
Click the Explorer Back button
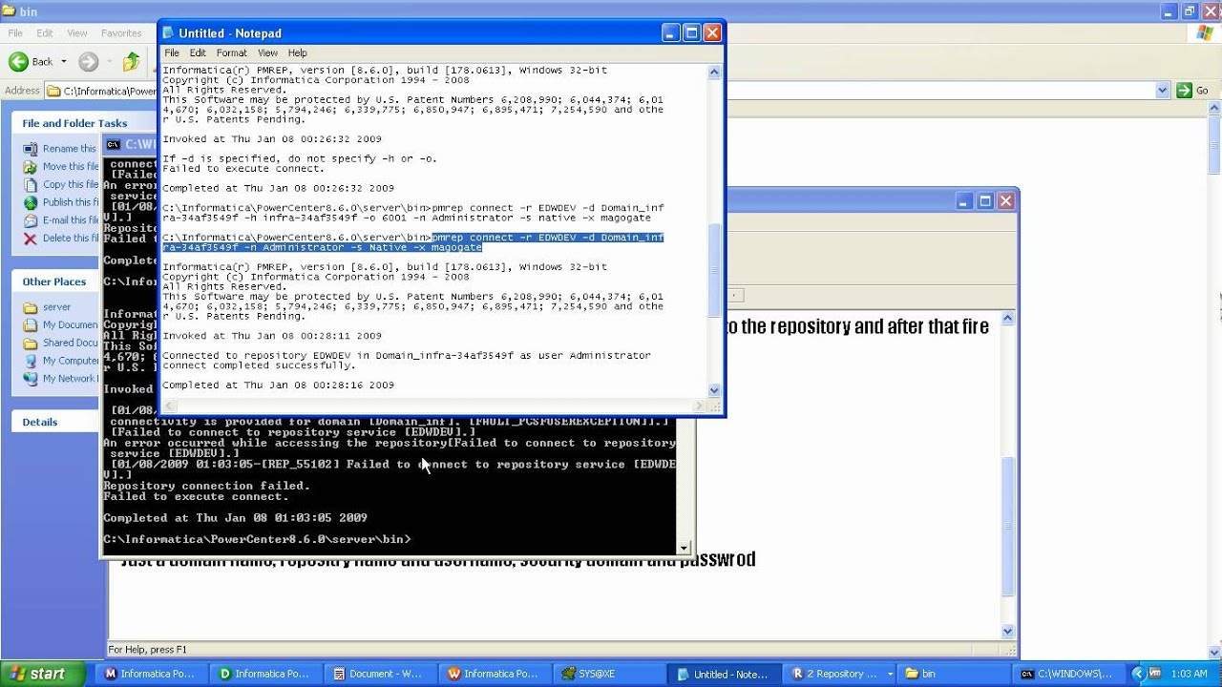pyautogui.click(x=31, y=62)
